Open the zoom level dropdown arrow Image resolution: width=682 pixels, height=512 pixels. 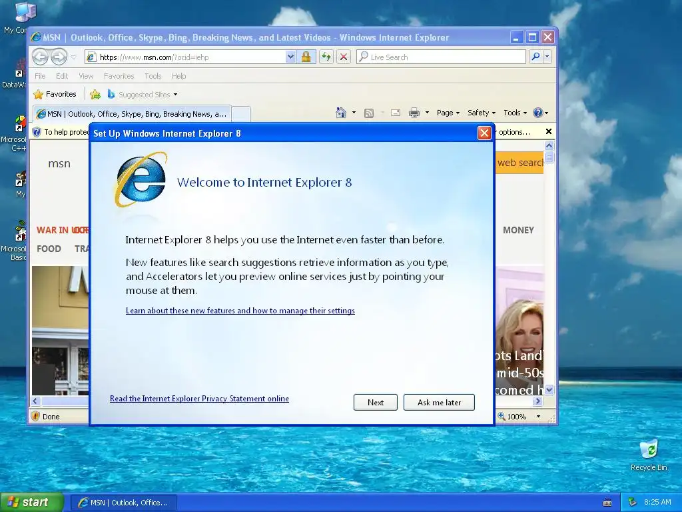pos(538,416)
